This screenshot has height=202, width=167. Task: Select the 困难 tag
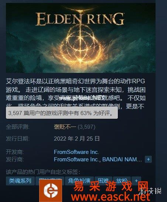[103, 181]
